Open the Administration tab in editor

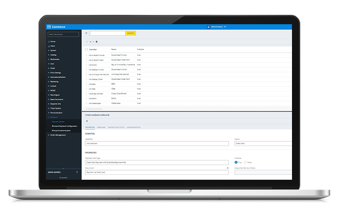click(134, 127)
